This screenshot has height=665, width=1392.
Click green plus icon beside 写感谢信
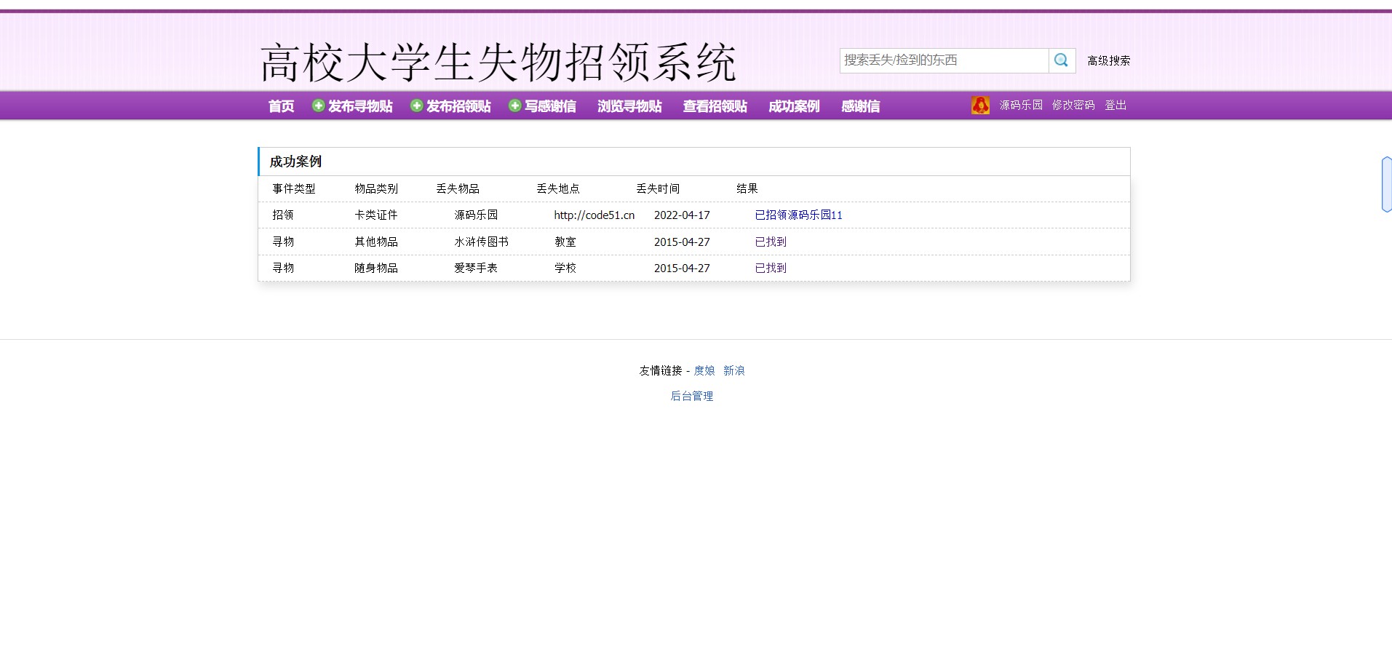click(514, 106)
